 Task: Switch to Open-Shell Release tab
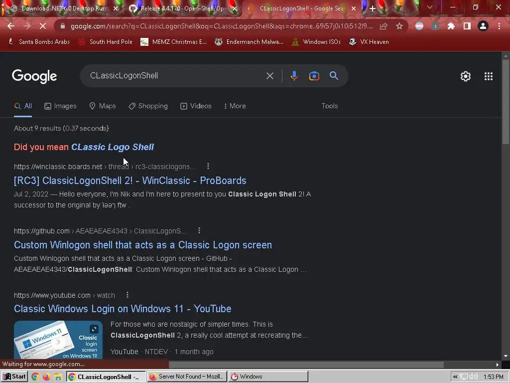click(183, 8)
